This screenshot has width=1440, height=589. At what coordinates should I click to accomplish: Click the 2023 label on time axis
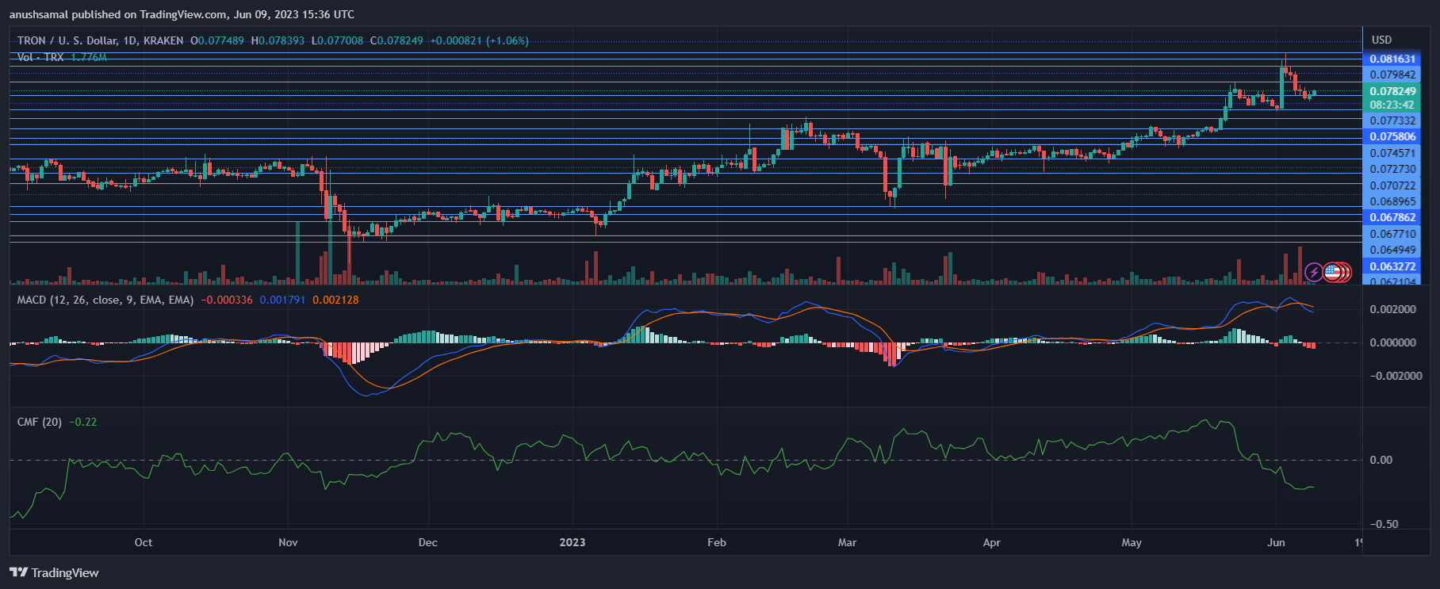(572, 542)
